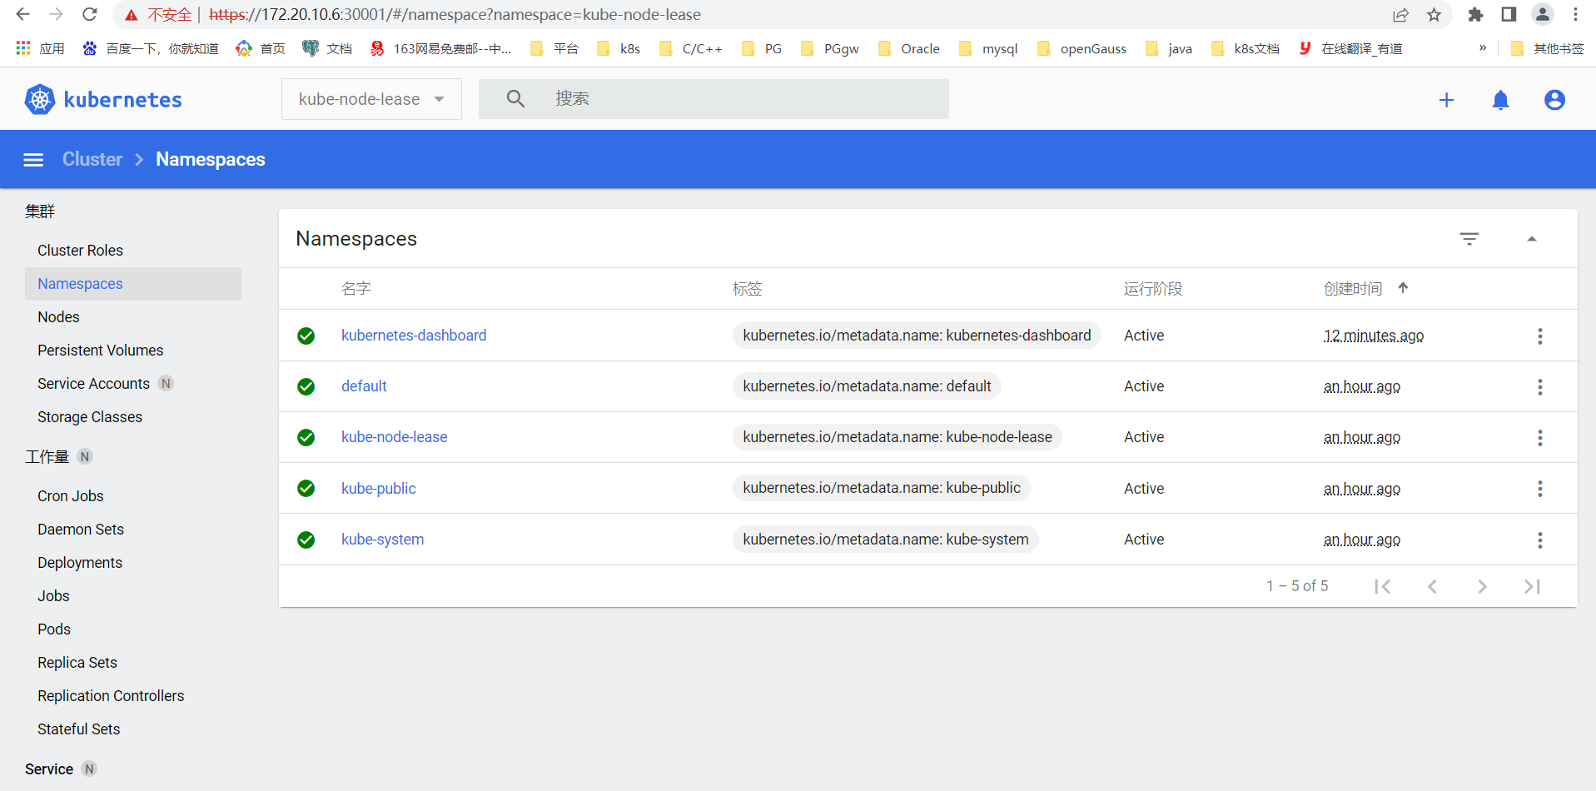The height and width of the screenshot is (791, 1596).
Task: Go to the first page of namespaces
Action: click(x=1383, y=586)
